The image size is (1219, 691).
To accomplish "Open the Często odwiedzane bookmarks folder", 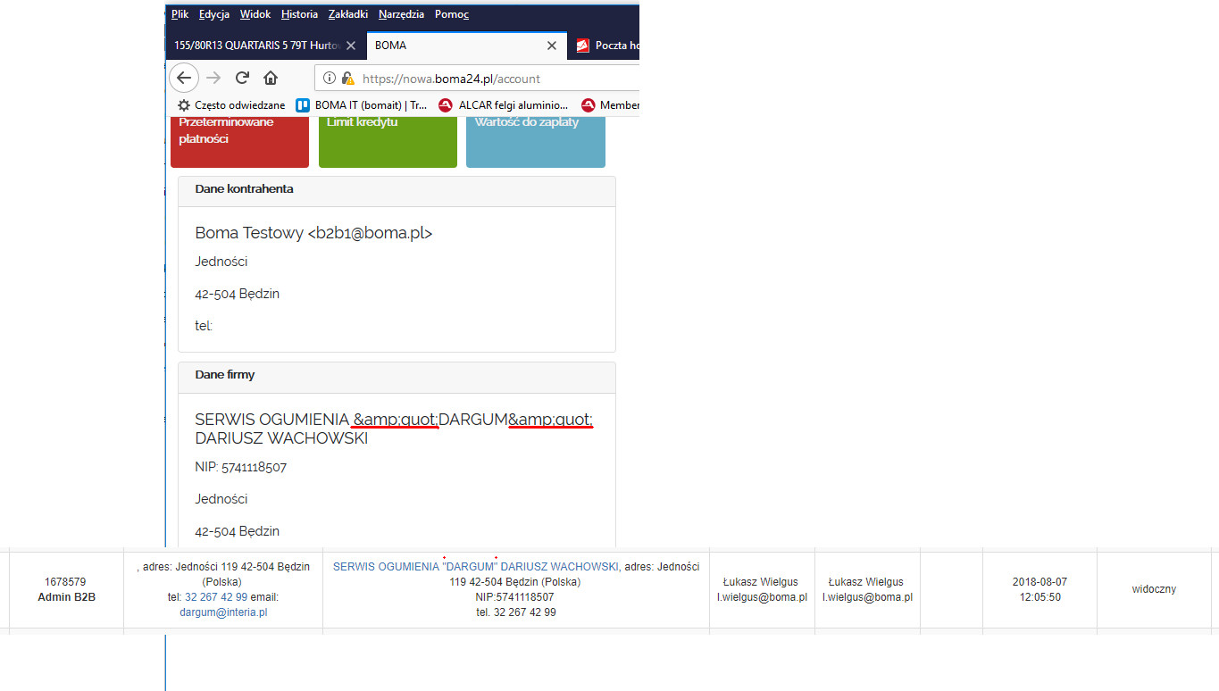I will pos(231,105).
